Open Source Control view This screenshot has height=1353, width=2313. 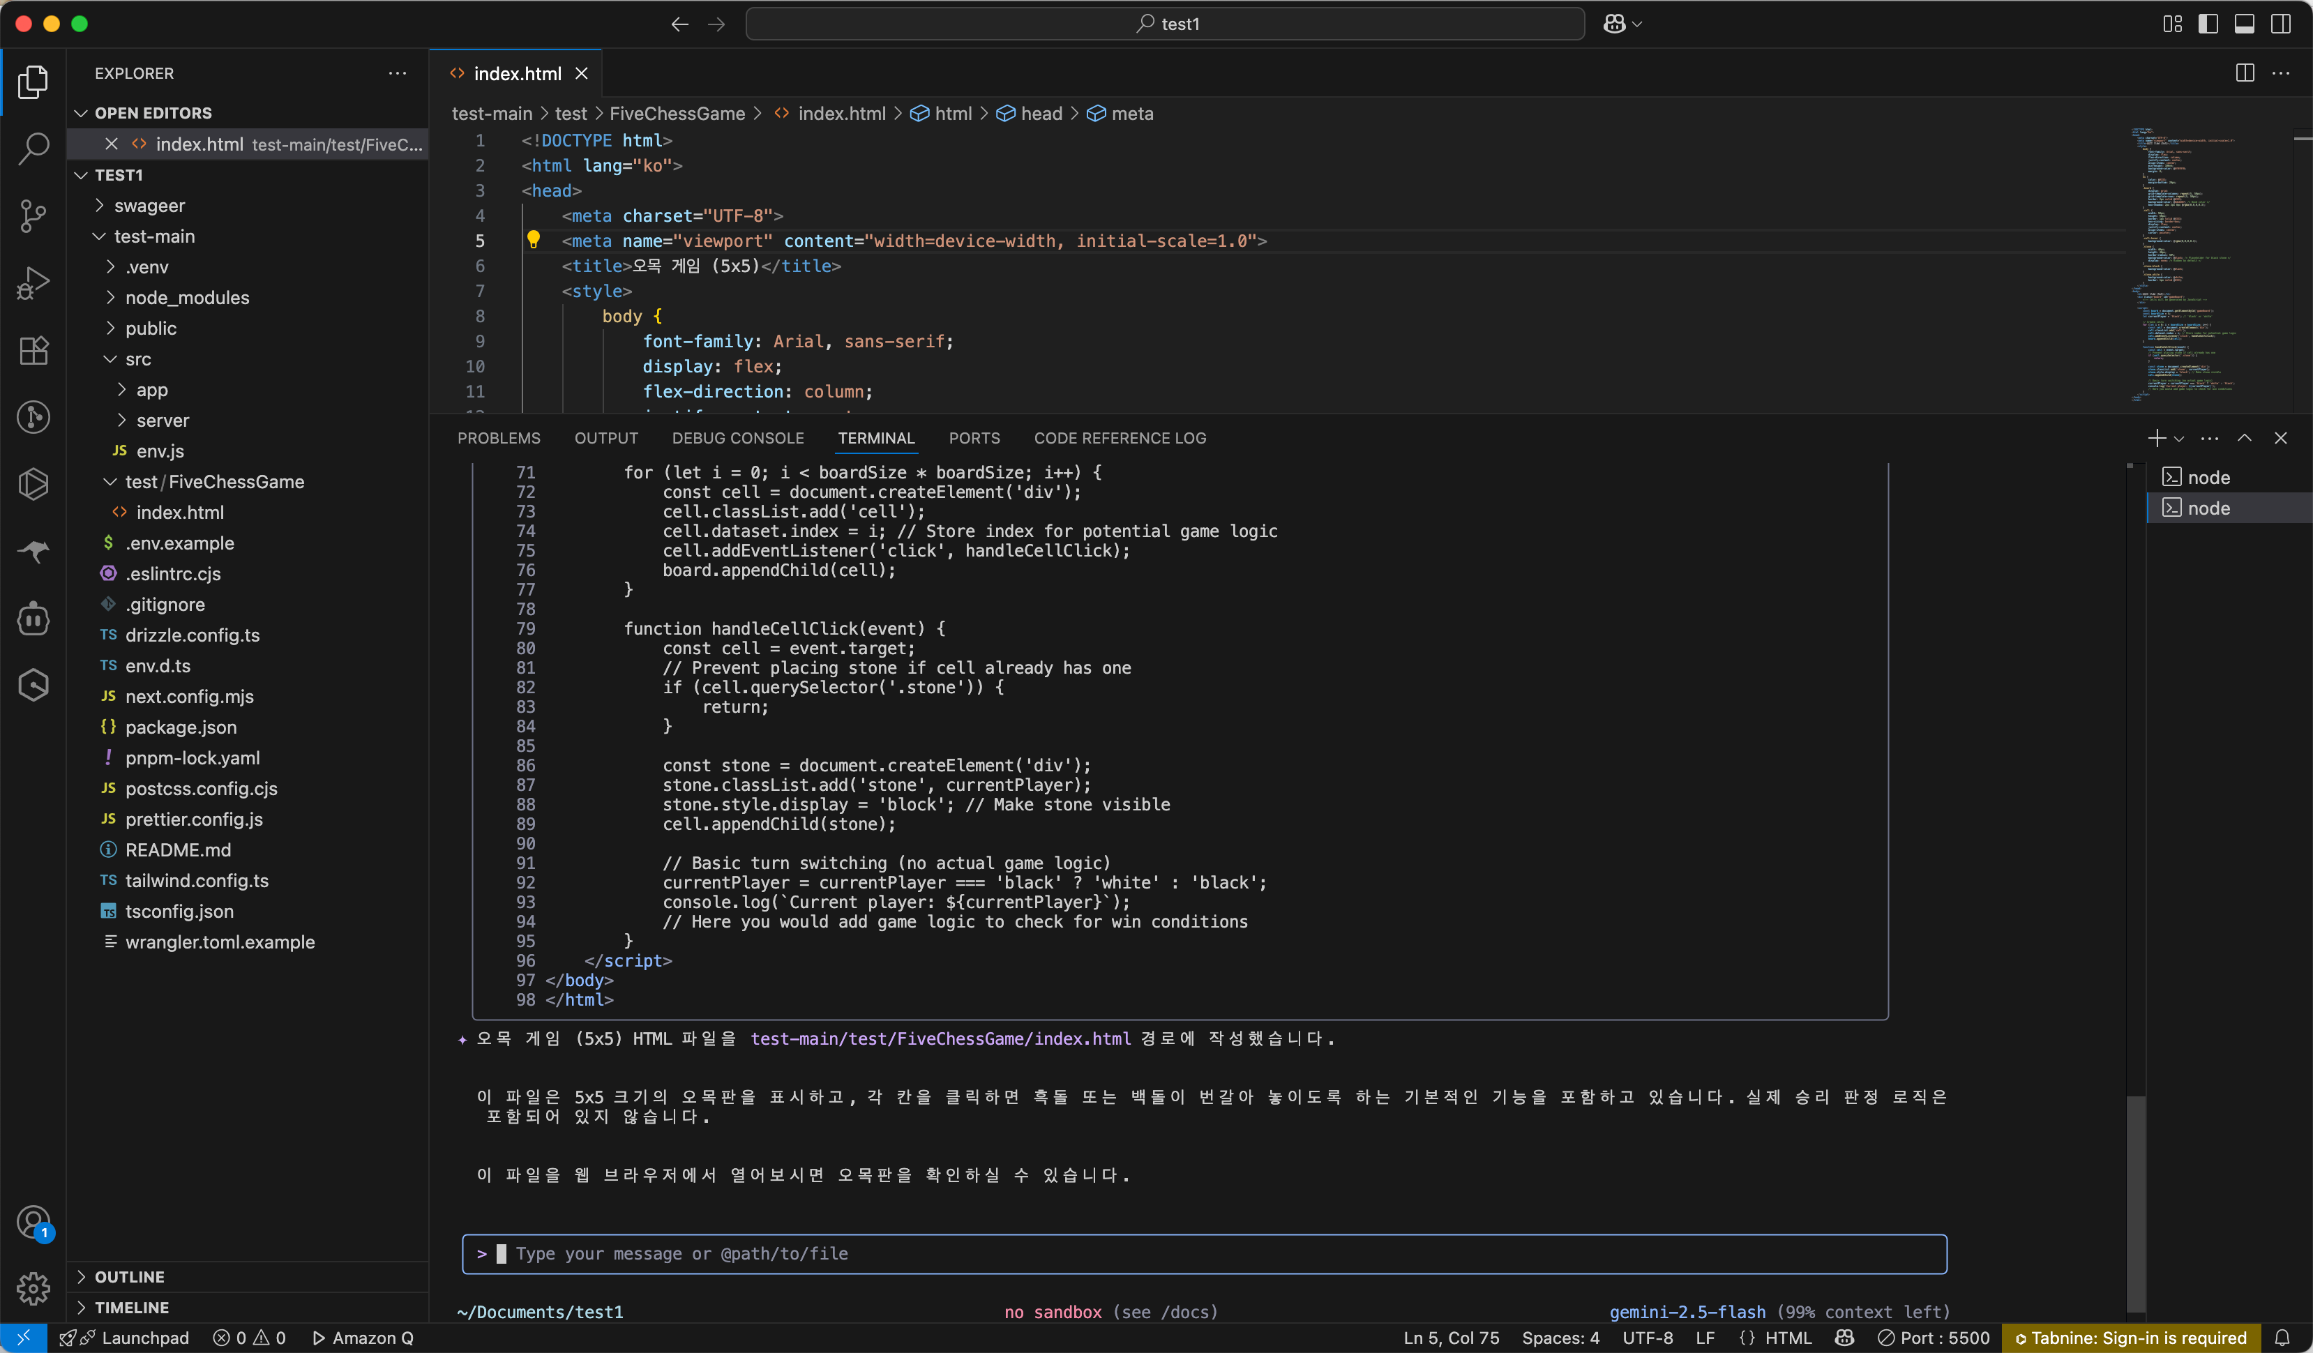[33, 216]
